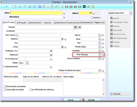This screenshot has height=107, width=137.
Task: Click the Processador Texto button
Action: click(120, 22)
